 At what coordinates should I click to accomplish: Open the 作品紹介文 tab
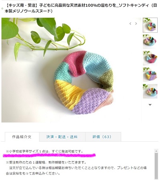pyautogui.click(x=22, y=137)
